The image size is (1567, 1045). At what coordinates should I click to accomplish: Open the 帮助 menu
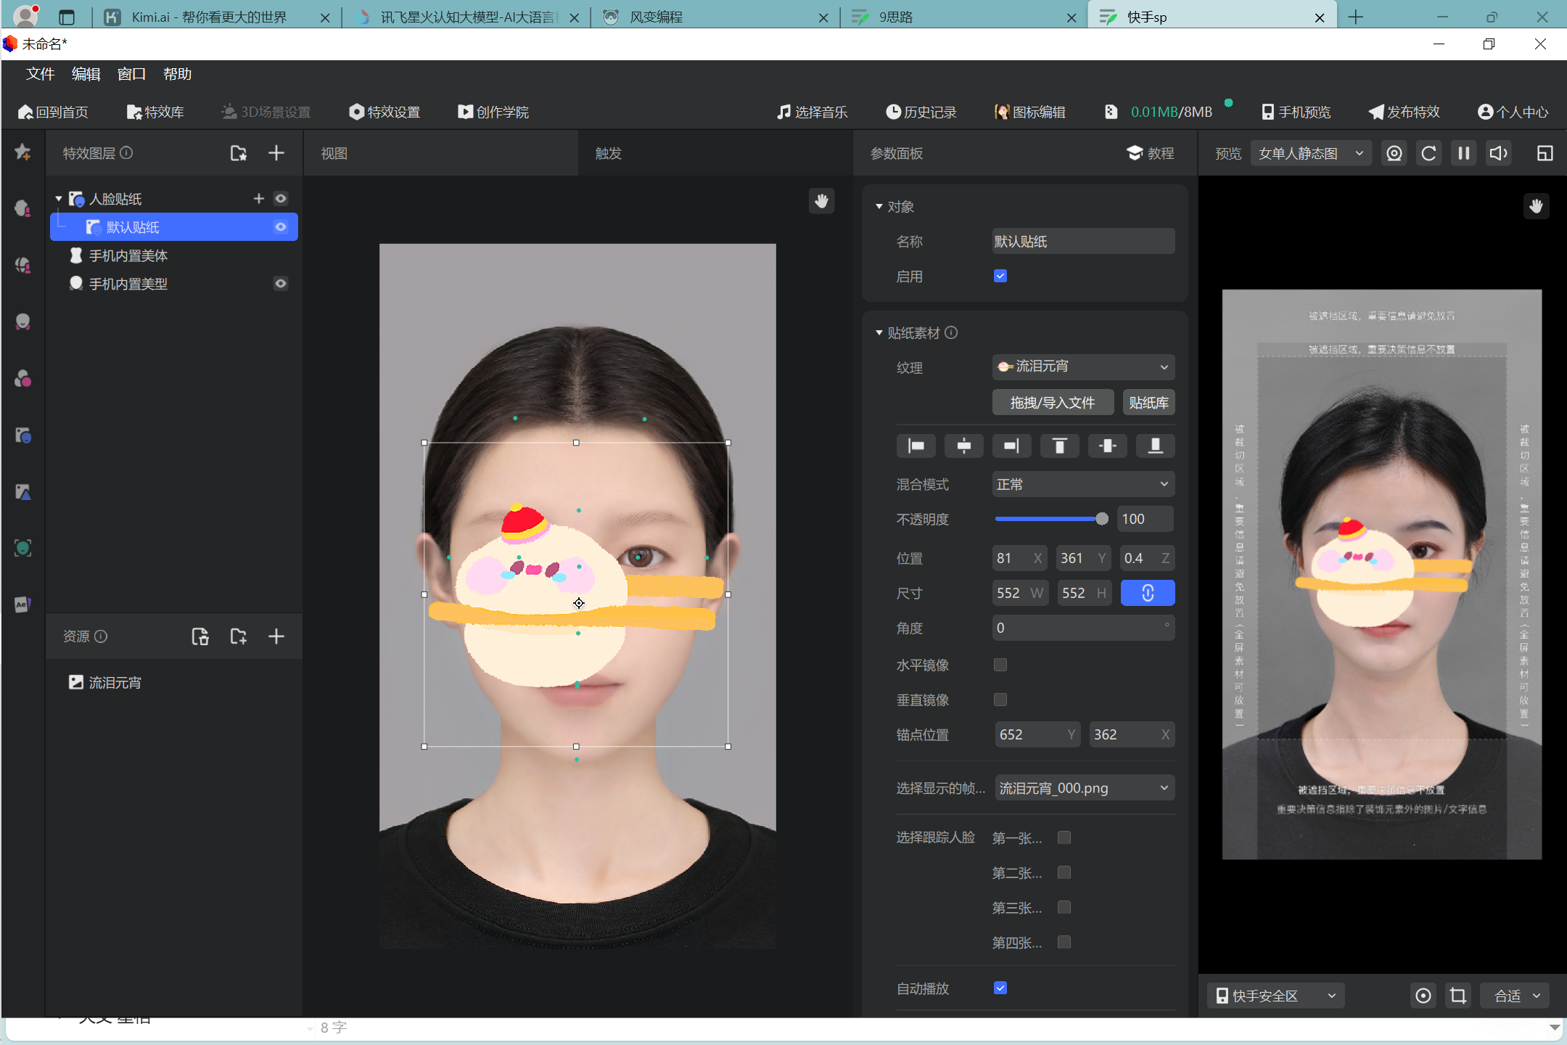pyautogui.click(x=177, y=74)
